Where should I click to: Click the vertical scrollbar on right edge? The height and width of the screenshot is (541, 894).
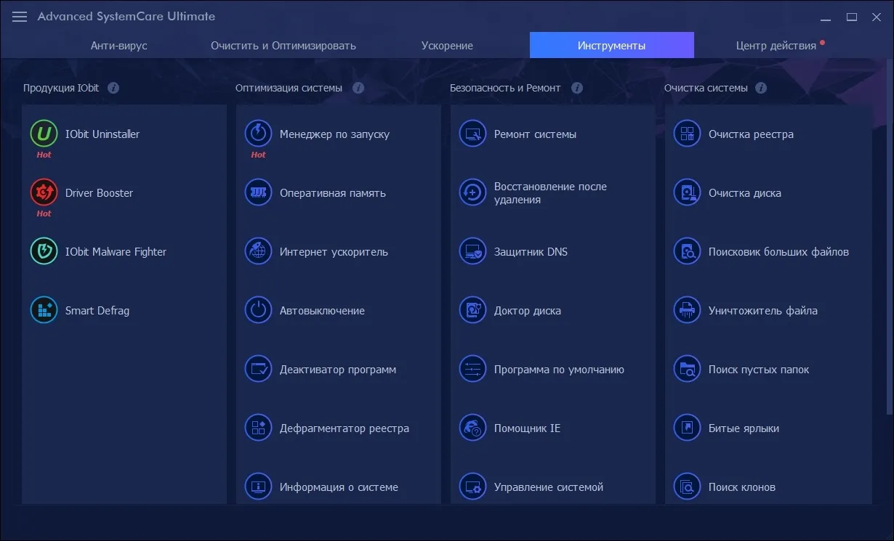[x=890, y=240]
